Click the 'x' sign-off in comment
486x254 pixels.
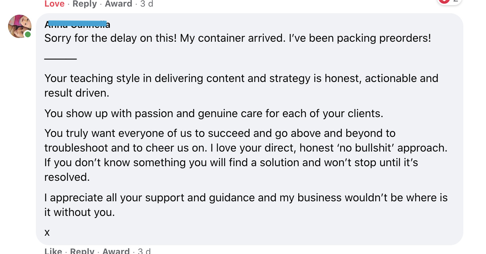[x=47, y=232]
